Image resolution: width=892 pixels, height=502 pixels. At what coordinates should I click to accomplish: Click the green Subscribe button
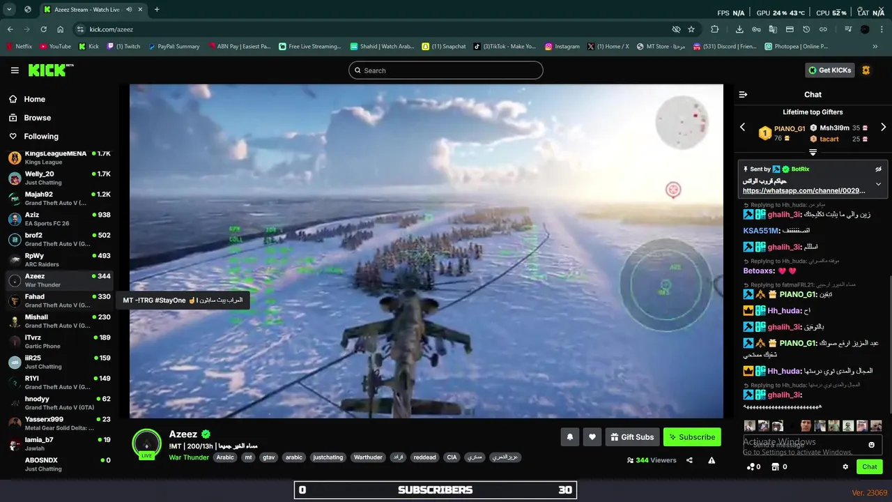[692, 437]
